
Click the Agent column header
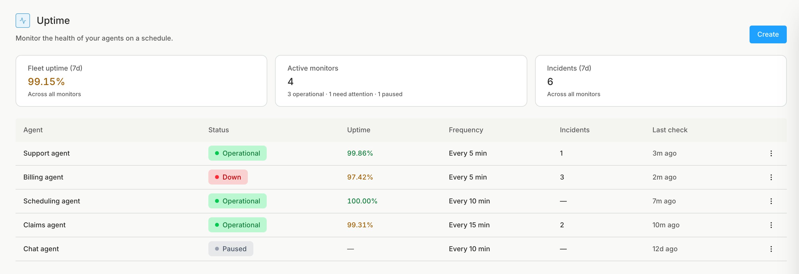click(33, 130)
